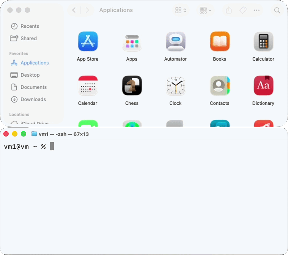Click the Automator label text
Viewport: 288px width, 255px height.
click(175, 59)
